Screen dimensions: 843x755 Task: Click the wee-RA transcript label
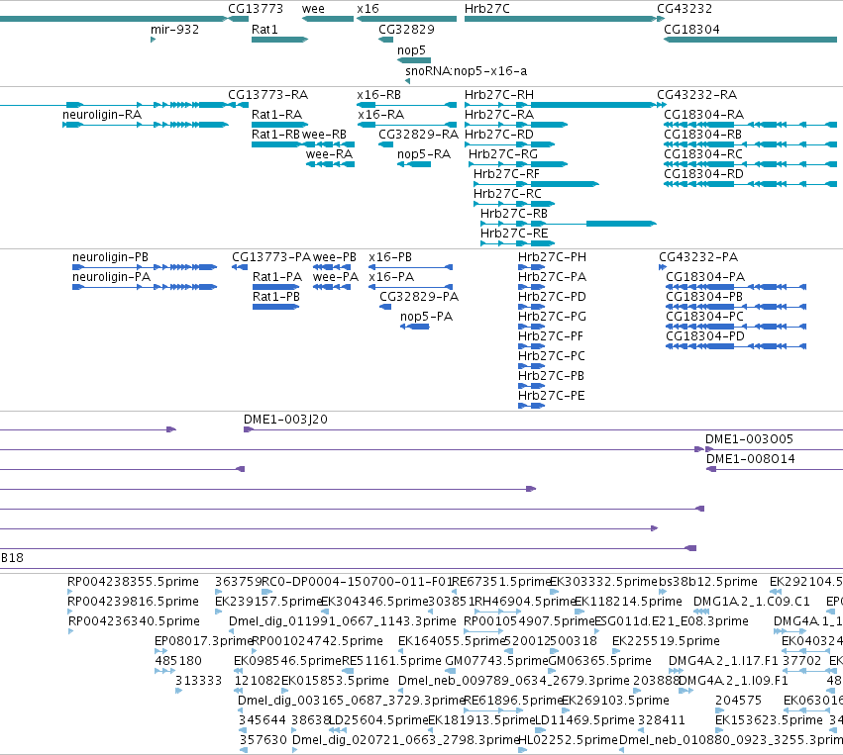[x=329, y=154]
